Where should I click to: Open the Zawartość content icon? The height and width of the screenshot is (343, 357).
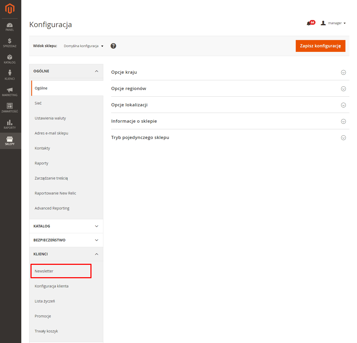click(x=10, y=108)
